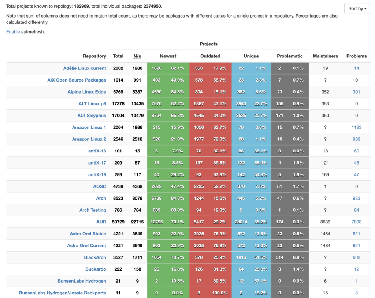Open Astra Orel Stable repository

tap(88, 234)
